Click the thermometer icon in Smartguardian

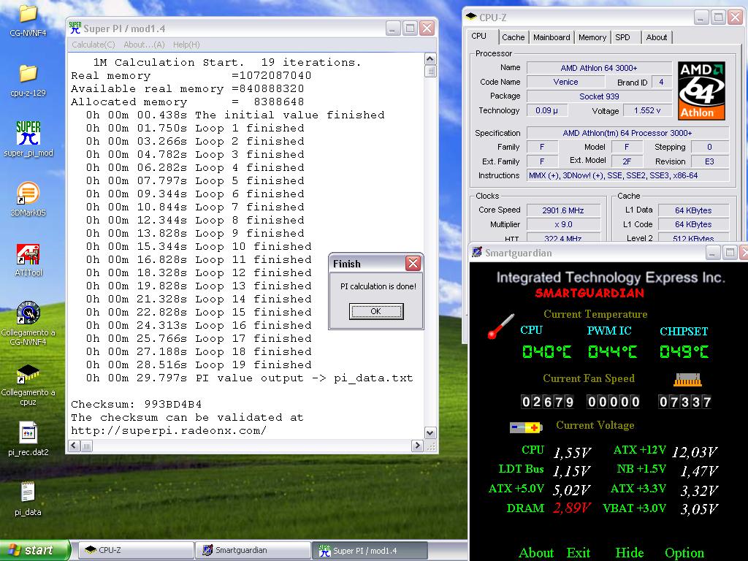tap(500, 327)
